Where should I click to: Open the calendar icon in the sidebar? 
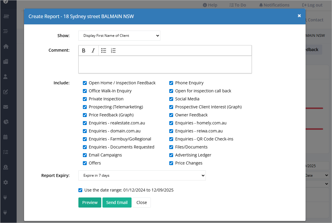(6, 137)
